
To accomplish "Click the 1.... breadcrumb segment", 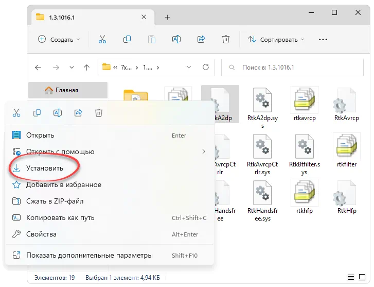I will click(148, 67).
